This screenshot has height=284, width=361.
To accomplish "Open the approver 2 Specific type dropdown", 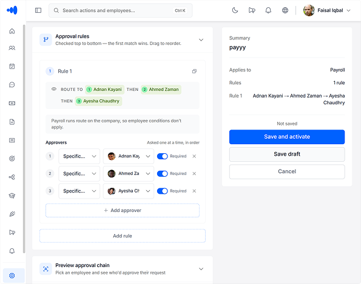I will click(79, 173).
